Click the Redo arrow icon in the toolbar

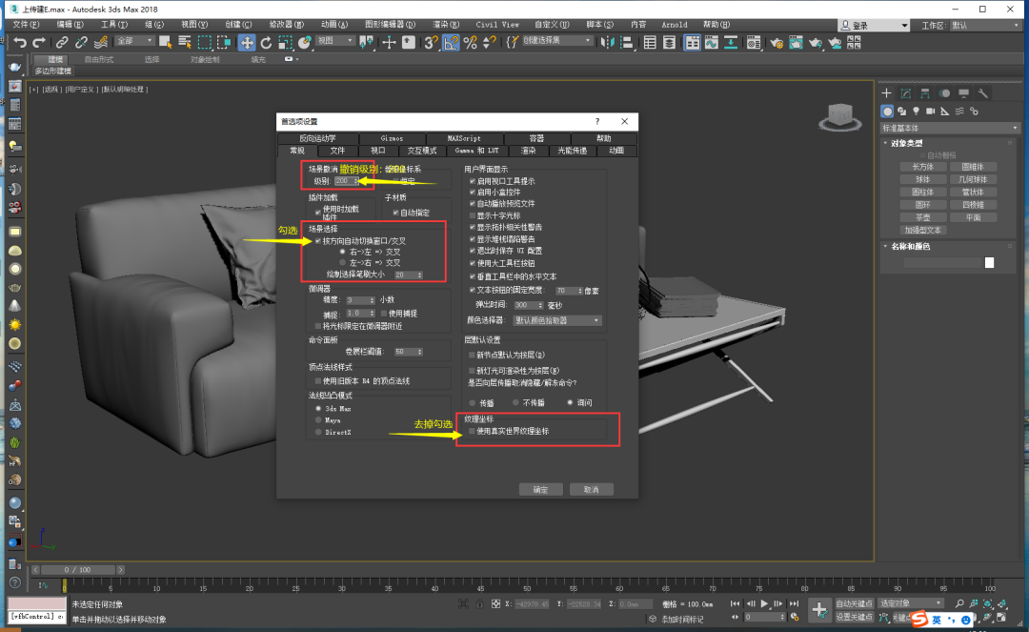click(x=39, y=43)
